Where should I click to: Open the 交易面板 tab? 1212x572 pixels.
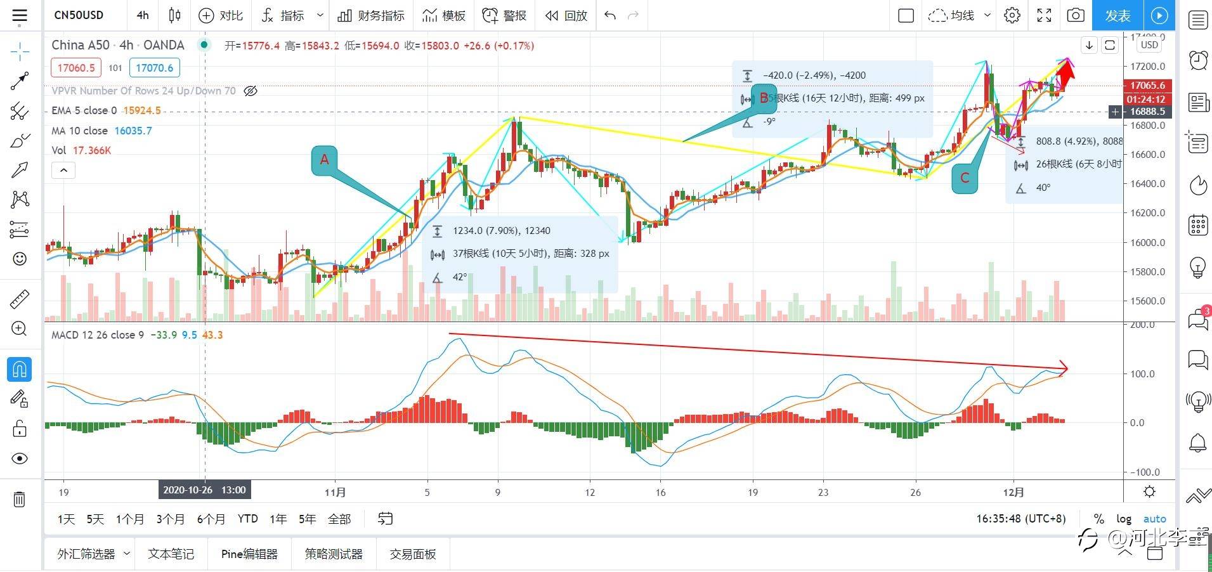click(x=413, y=554)
